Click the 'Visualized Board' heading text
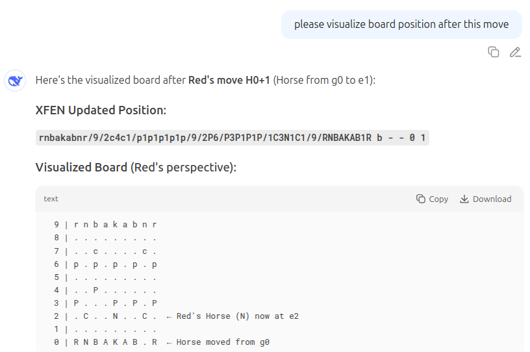 click(81, 167)
